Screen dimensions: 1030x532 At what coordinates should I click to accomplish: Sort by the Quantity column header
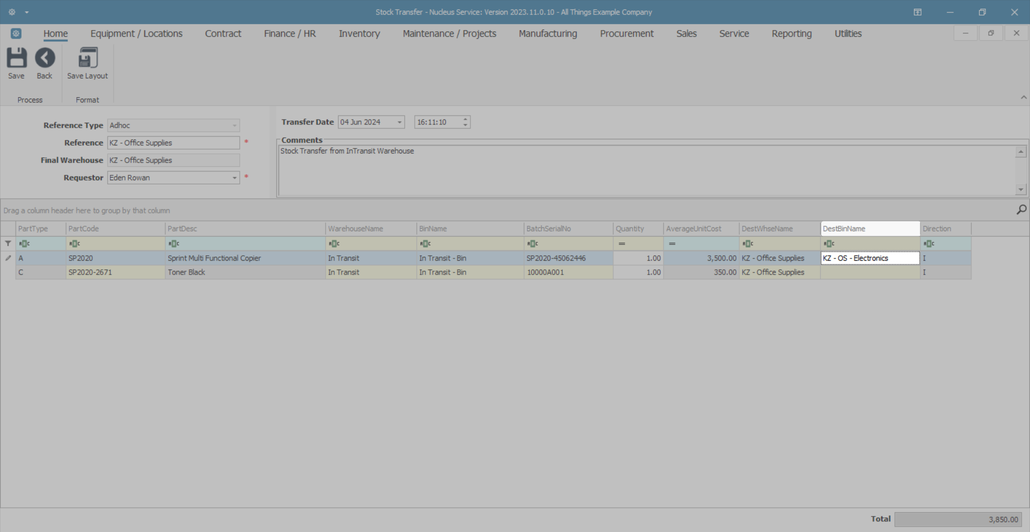638,228
